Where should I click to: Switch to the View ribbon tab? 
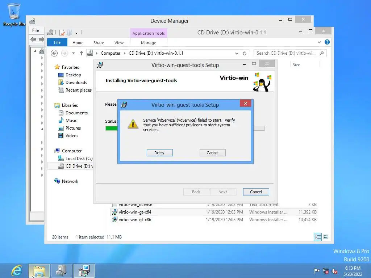[119, 43]
